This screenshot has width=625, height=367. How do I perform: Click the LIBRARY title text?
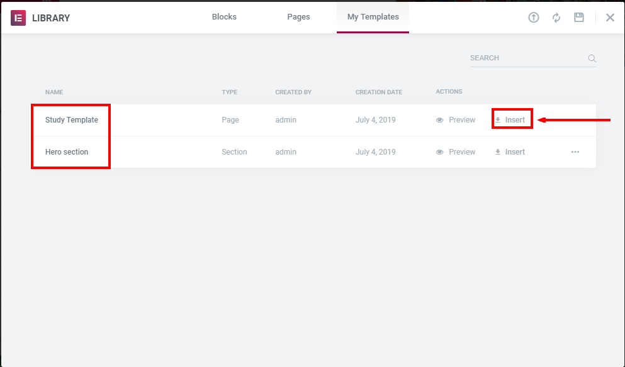point(51,18)
